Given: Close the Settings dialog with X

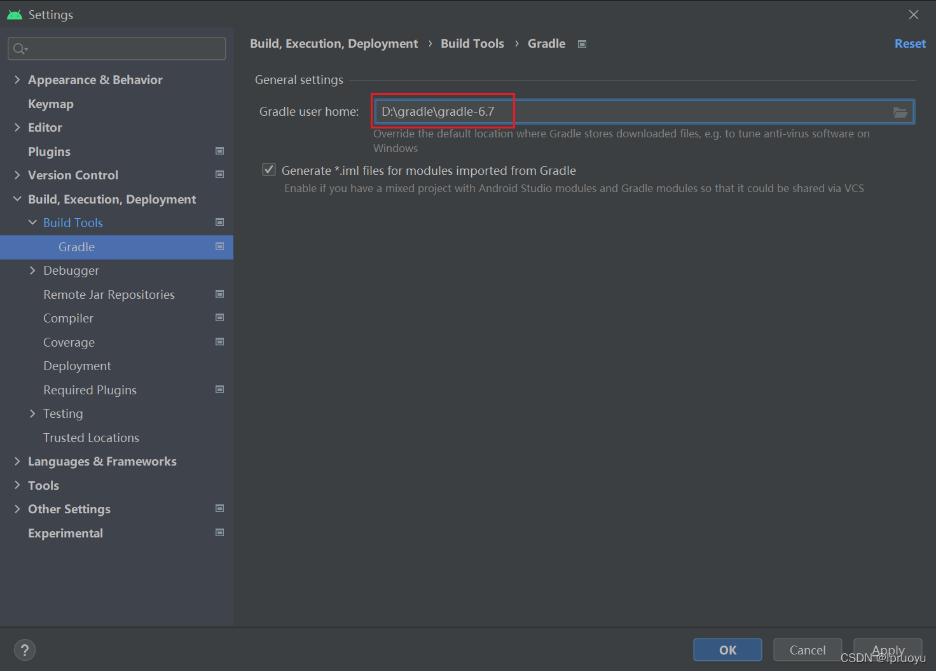Looking at the screenshot, I should tap(914, 15).
